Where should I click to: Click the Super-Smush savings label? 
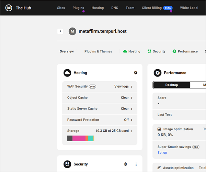point(174,147)
